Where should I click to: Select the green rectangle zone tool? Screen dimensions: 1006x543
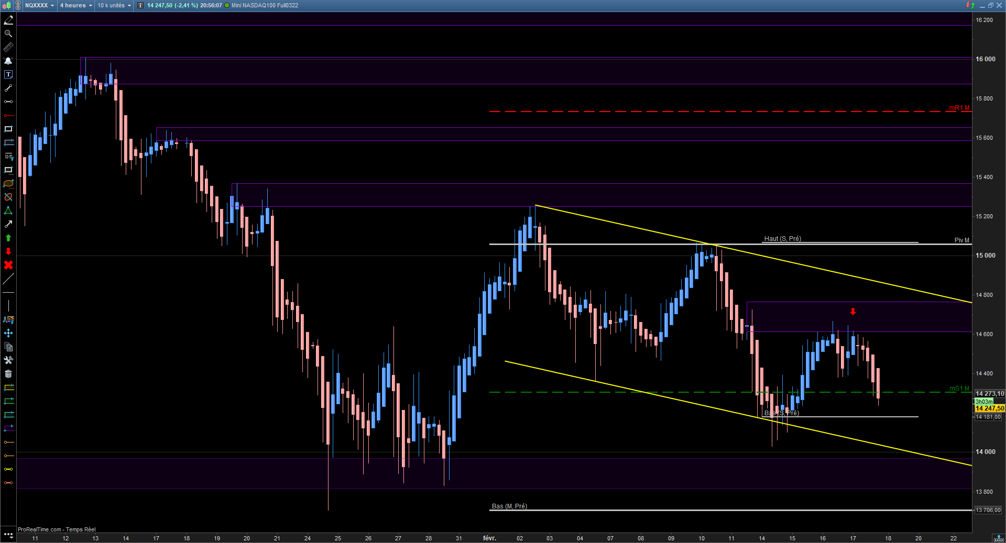(x=8, y=401)
